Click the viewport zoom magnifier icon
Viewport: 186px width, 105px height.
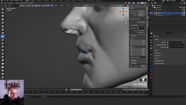pyautogui.click(x=126, y=17)
